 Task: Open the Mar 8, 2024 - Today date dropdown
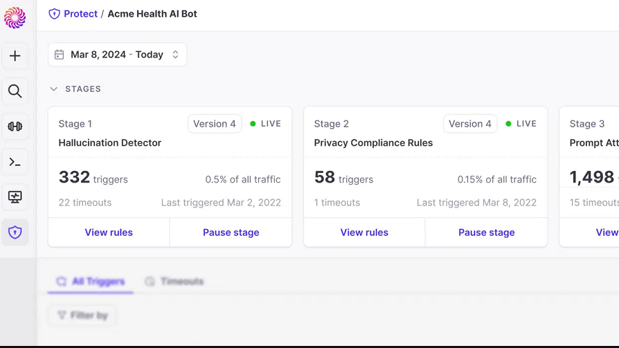(117, 55)
